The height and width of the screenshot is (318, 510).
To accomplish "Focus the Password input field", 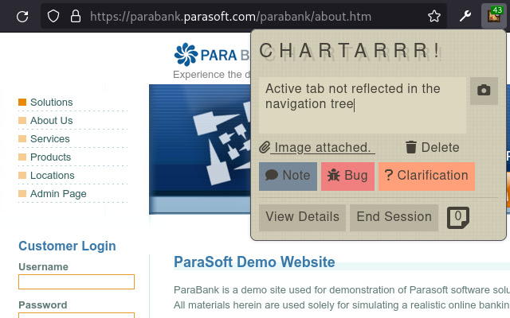I will click(76, 316).
